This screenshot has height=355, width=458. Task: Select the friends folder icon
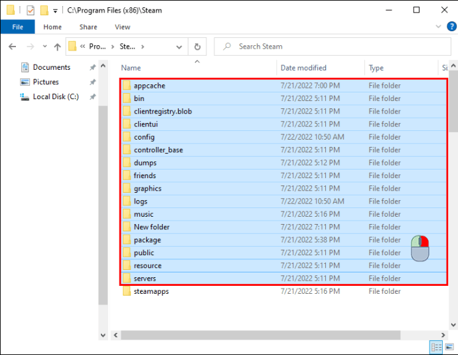[127, 176]
